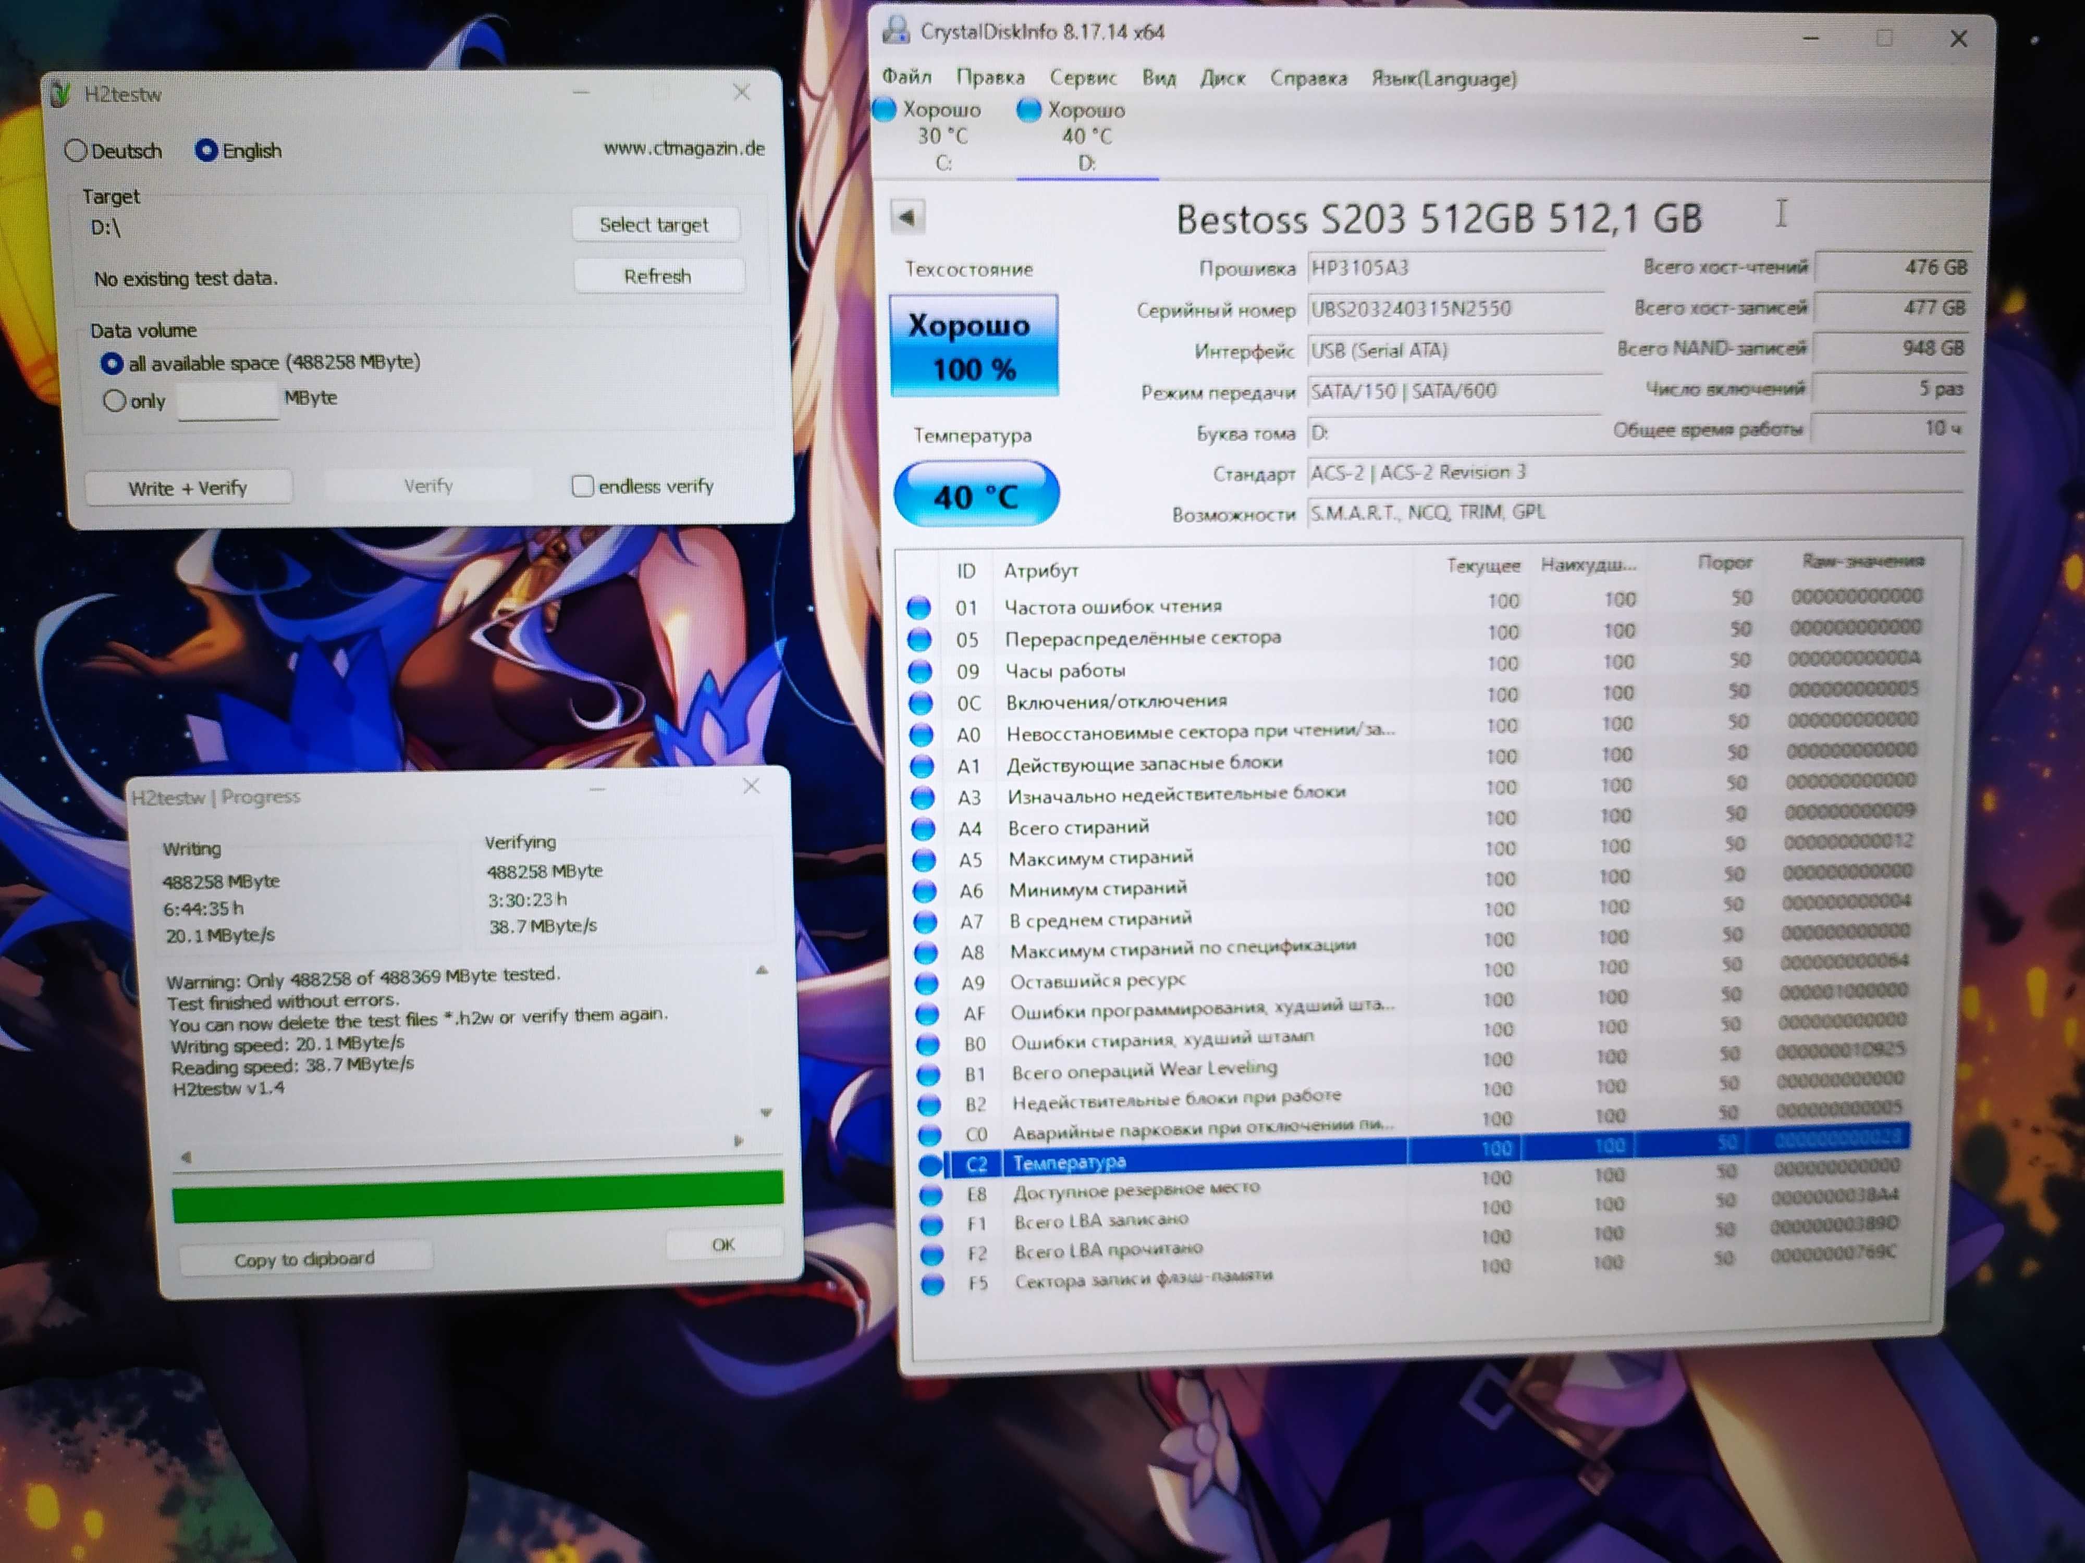This screenshot has width=2085, height=1563.
Task: Click the Refresh button in H2testw
Action: [x=658, y=276]
